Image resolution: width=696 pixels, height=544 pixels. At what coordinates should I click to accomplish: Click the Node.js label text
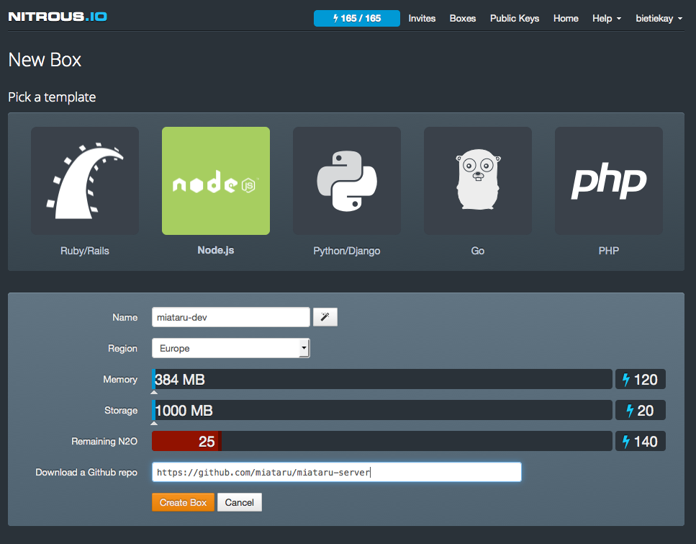216,250
